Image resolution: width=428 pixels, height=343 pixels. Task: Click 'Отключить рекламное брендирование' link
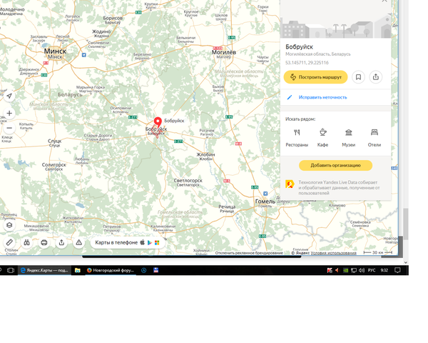[249, 253]
